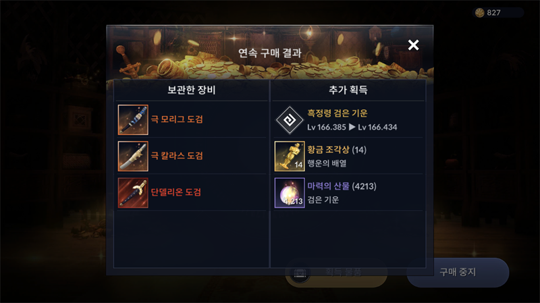Select the 극 모리그 도검 name text
540x303 pixels.
(x=177, y=119)
